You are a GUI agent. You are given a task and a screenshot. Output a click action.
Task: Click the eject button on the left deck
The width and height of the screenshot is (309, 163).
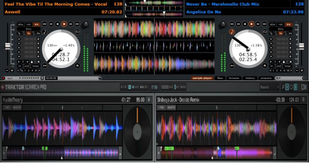click(x=78, y=66)
